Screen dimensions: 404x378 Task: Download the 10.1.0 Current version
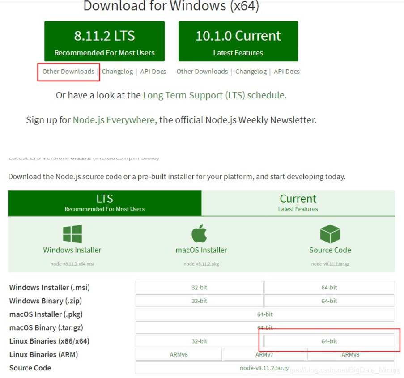(238, 41)
